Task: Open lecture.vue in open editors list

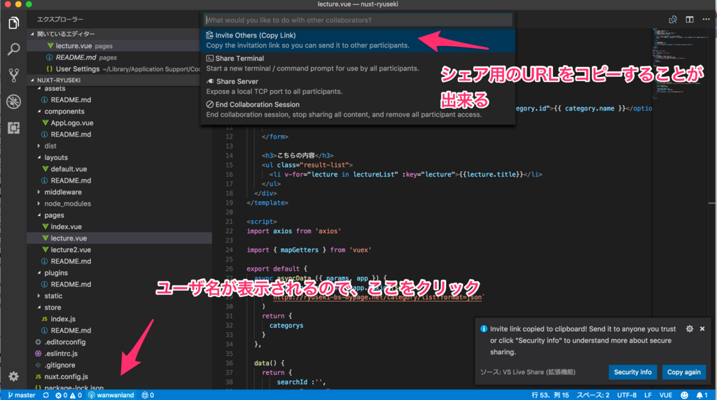Action: 113,45
